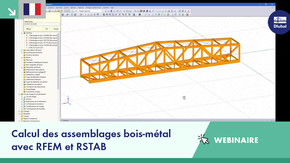Click Non-linéarités de barre folder icon
The width and height of the screenshot is (290, 163).
[x=24, y=65]
